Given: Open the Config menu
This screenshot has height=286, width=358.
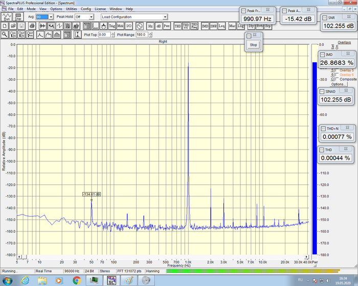Looking at the screenshot, I should coord(86,9).
